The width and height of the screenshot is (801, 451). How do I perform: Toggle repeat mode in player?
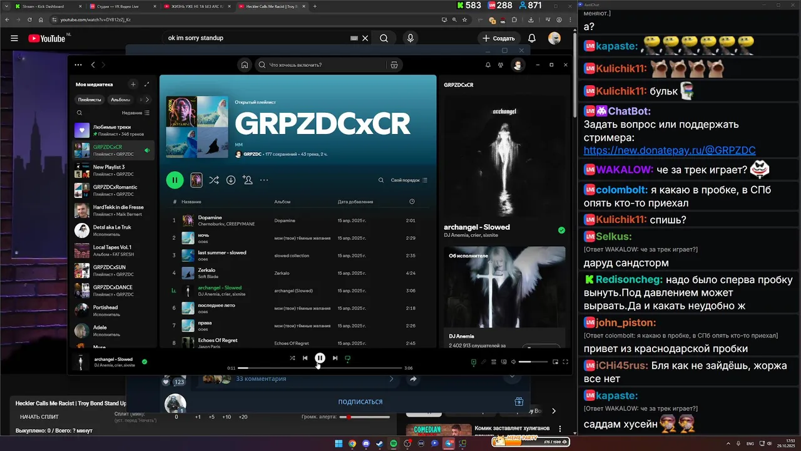348,358
